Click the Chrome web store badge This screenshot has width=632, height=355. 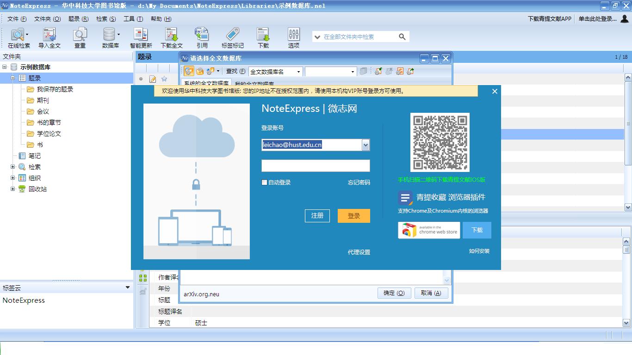point(429,230)
